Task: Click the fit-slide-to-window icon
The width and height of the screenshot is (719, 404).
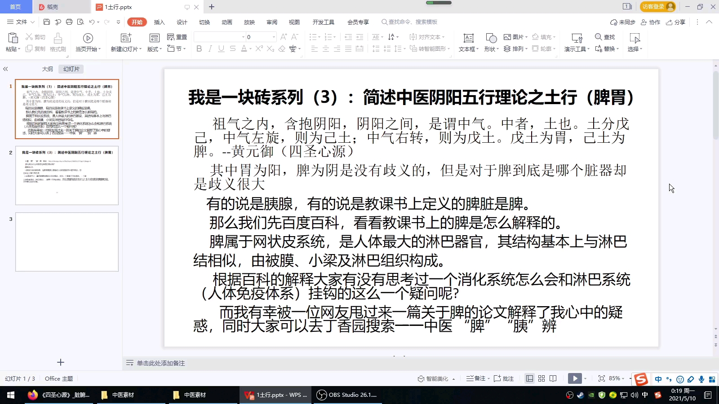Action: 601,378
